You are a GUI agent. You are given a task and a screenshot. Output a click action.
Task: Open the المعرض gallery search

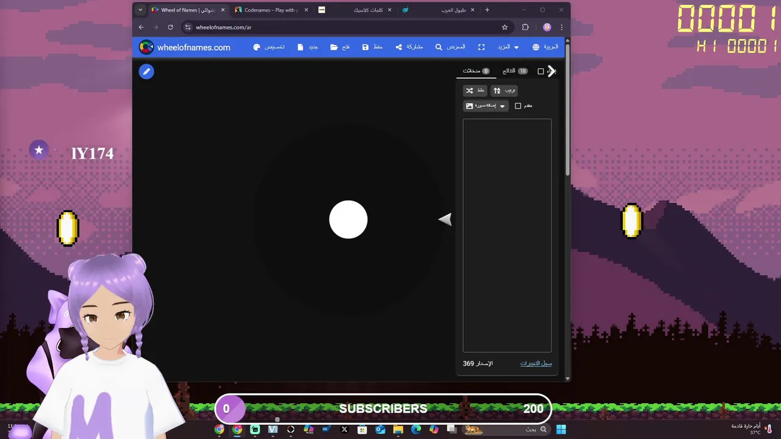(x=450, y=47)
